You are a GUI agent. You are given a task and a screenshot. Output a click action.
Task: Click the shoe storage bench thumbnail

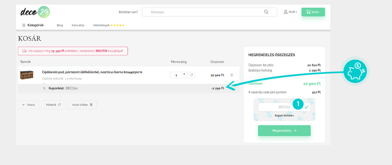coord(27,75)
